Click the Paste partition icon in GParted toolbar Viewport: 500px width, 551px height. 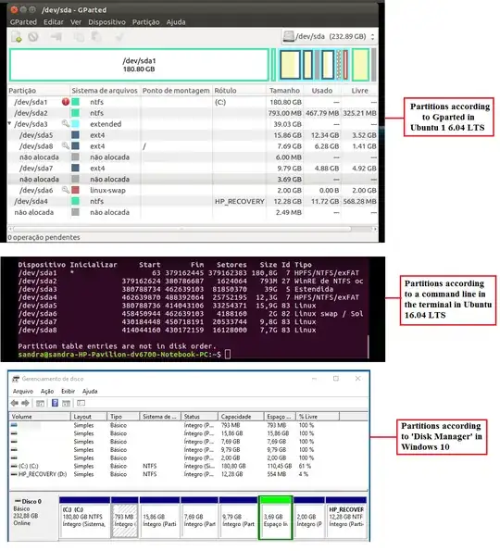[x=96, y=36]
